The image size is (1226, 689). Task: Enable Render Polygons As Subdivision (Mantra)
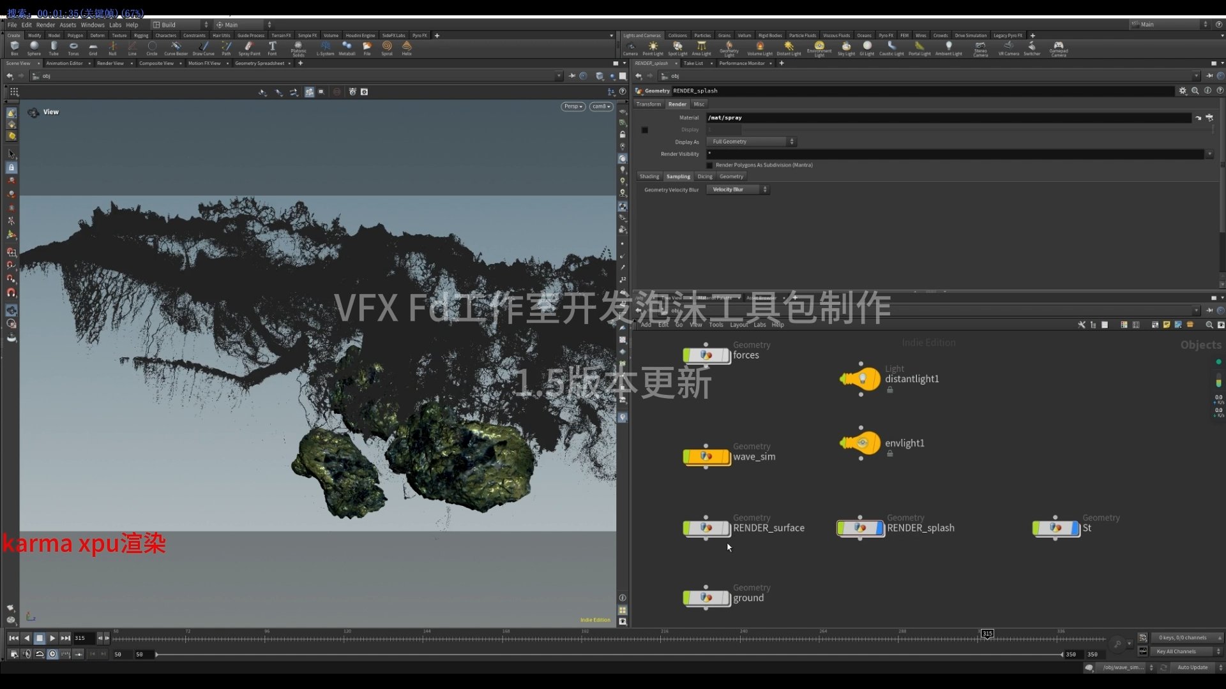709,165
